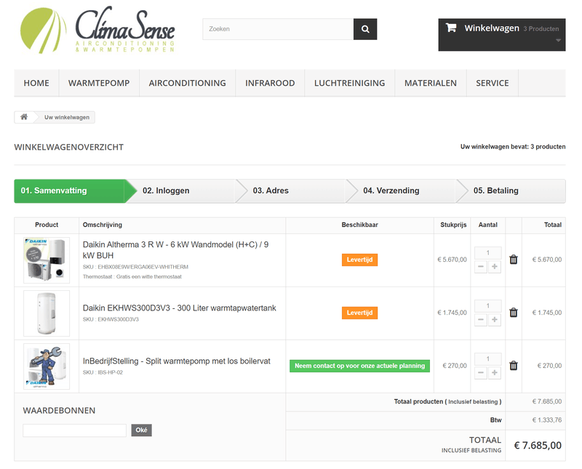The image size is (582, 469).
Task: Click the home breadcrumb icon
Action: click(x=24, y=117)
